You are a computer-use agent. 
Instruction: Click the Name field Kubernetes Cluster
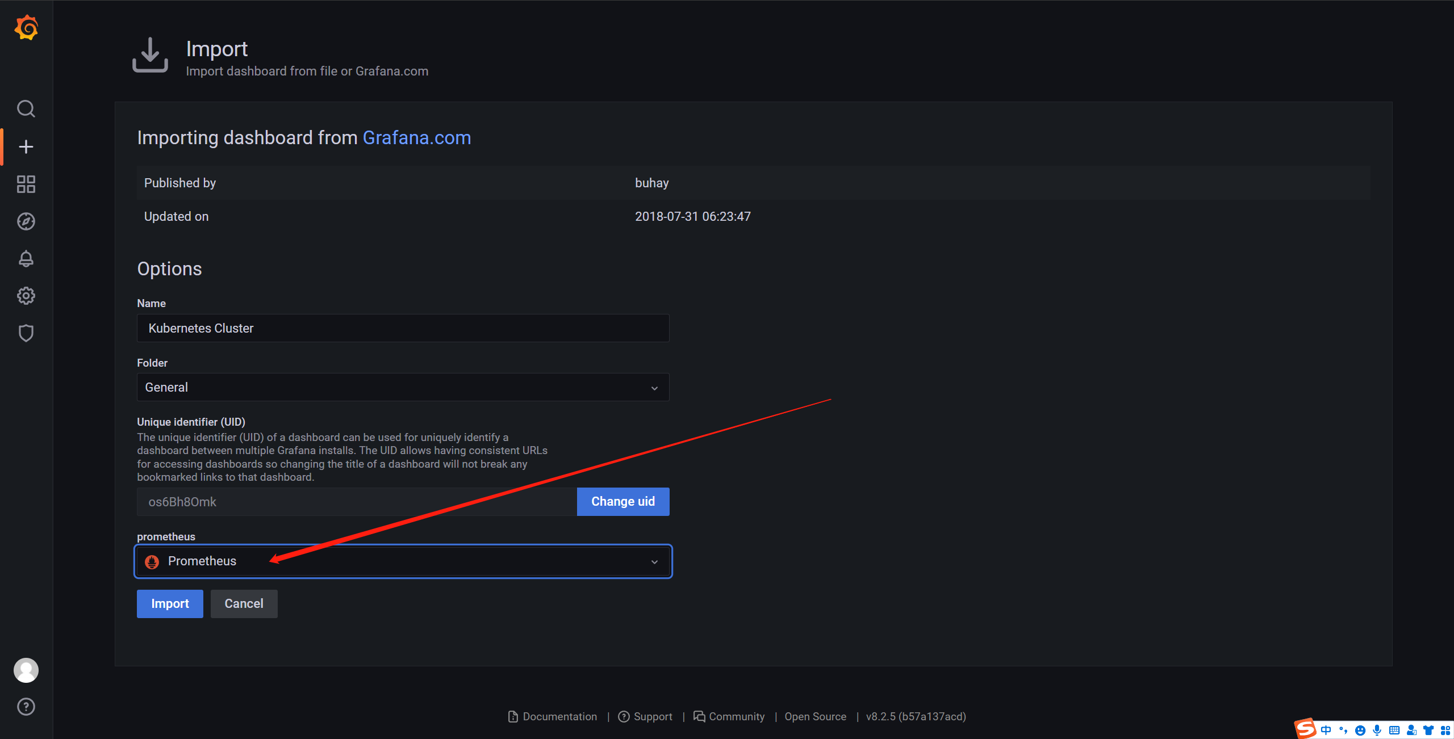coord(403,329)
